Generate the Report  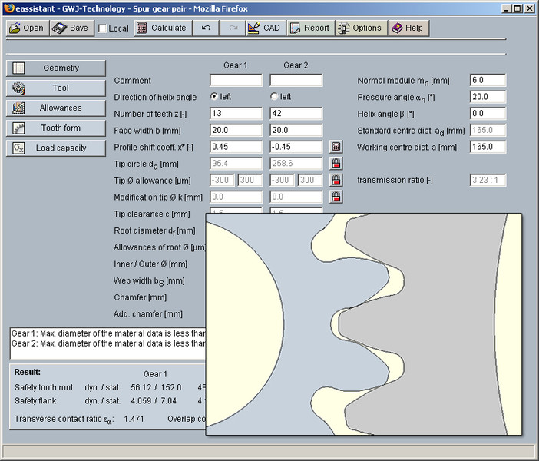[309, 28]
